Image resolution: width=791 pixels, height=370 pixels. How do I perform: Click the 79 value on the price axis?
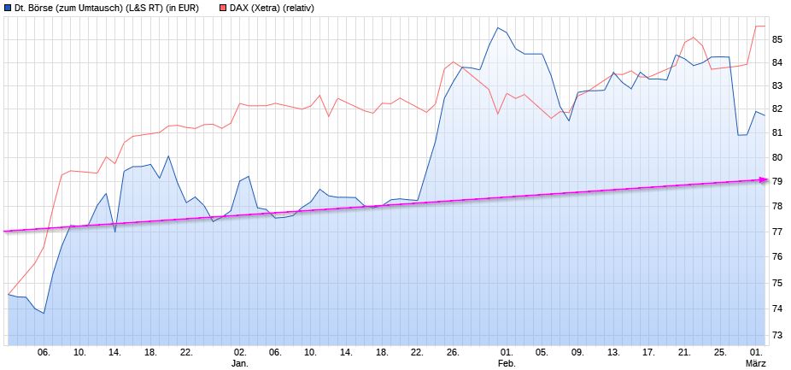(x=777, y=182)
